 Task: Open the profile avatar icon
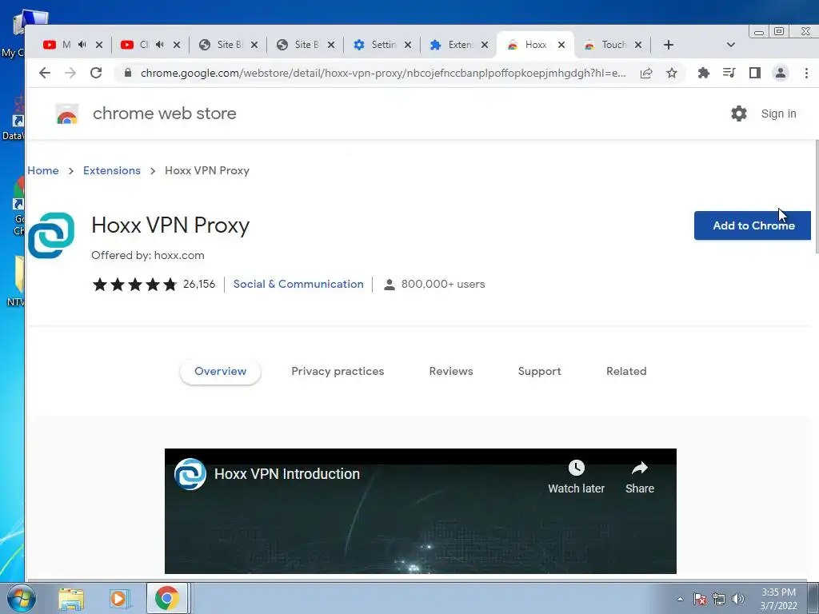point(781,73)
